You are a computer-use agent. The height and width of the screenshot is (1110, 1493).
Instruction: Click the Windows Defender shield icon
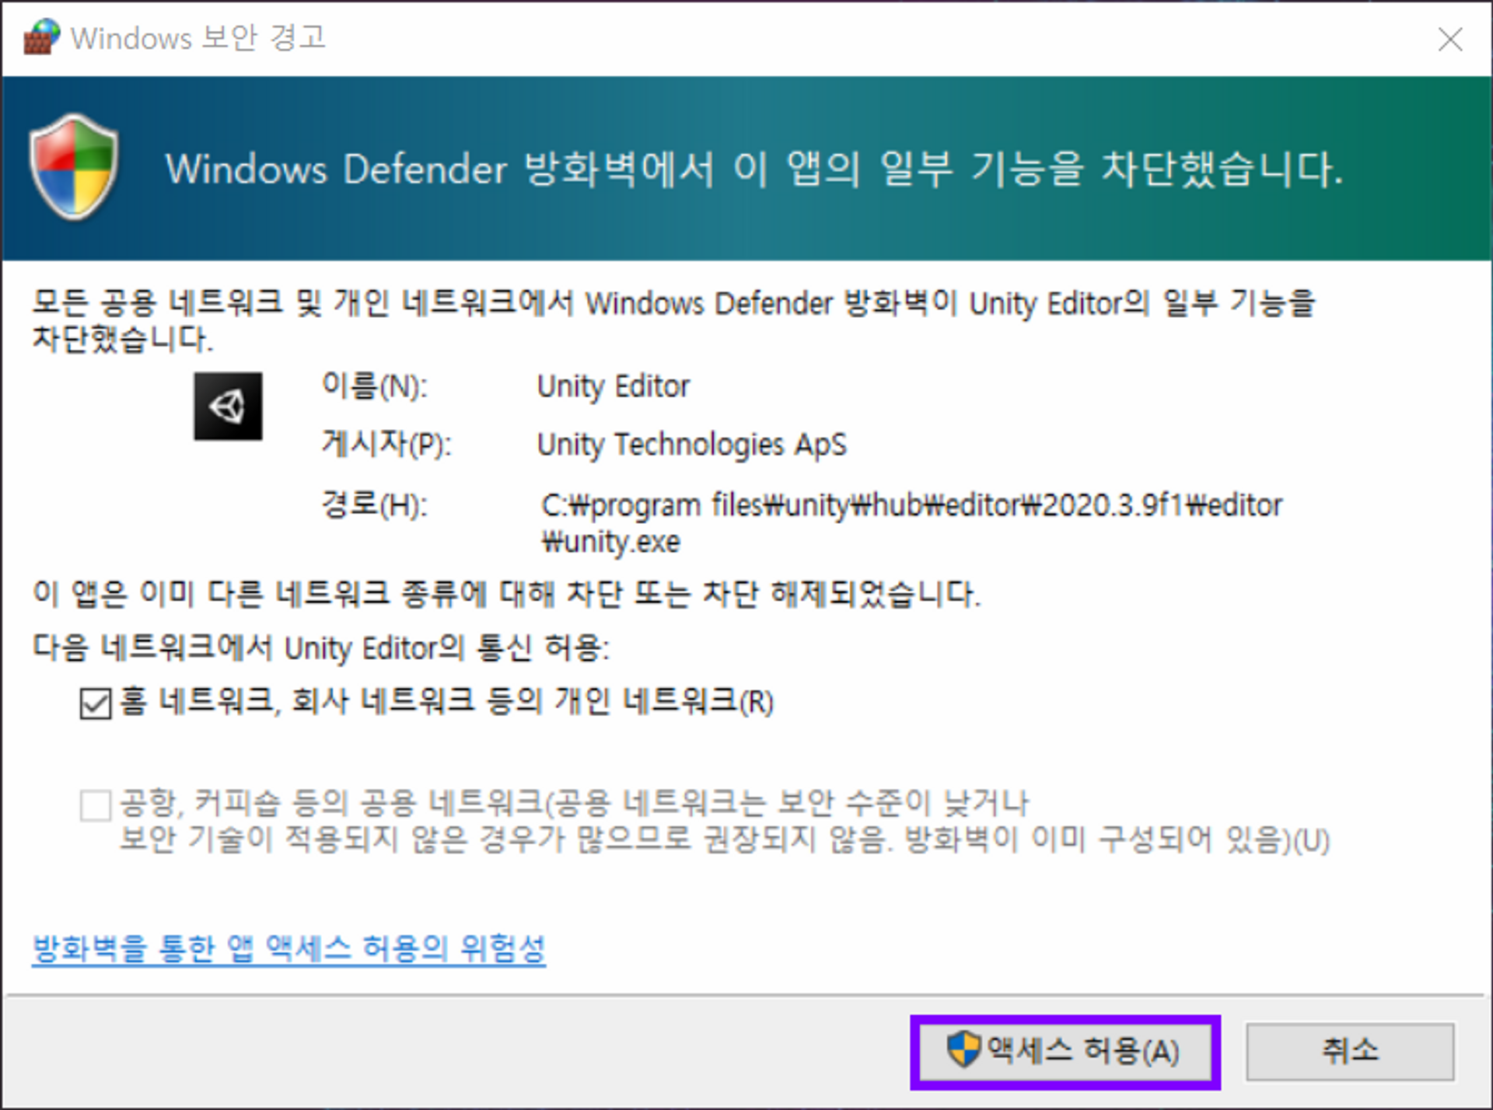pos(74,167)
